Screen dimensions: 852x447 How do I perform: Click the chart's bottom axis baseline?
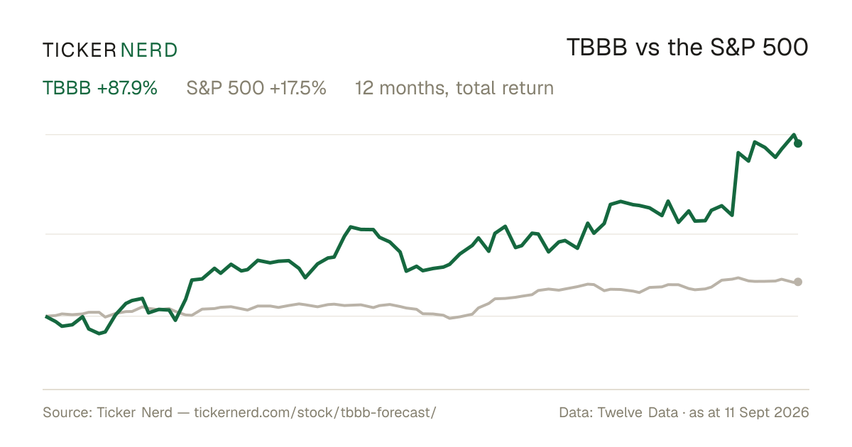pyautogui.click(x=426, y=389)
